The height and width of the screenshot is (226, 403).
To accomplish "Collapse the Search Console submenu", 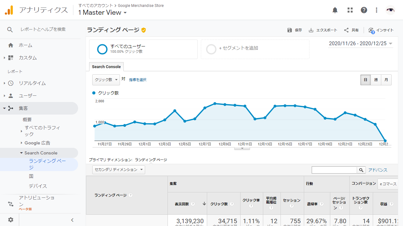I will [x=21, y=153].
